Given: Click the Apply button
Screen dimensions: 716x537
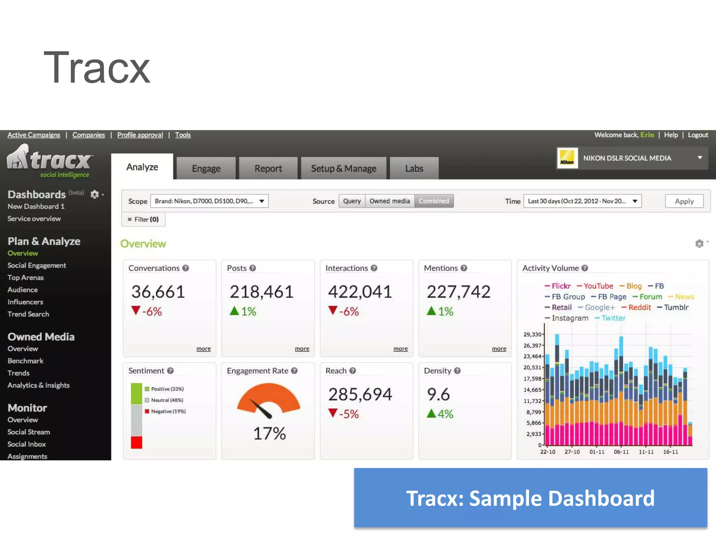Looking at the screenshot, I should tap(684, 201).
